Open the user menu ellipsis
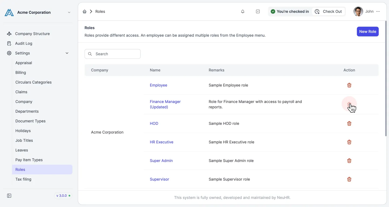This screenshot has height=207, width=389. click(x=378, y=12)
